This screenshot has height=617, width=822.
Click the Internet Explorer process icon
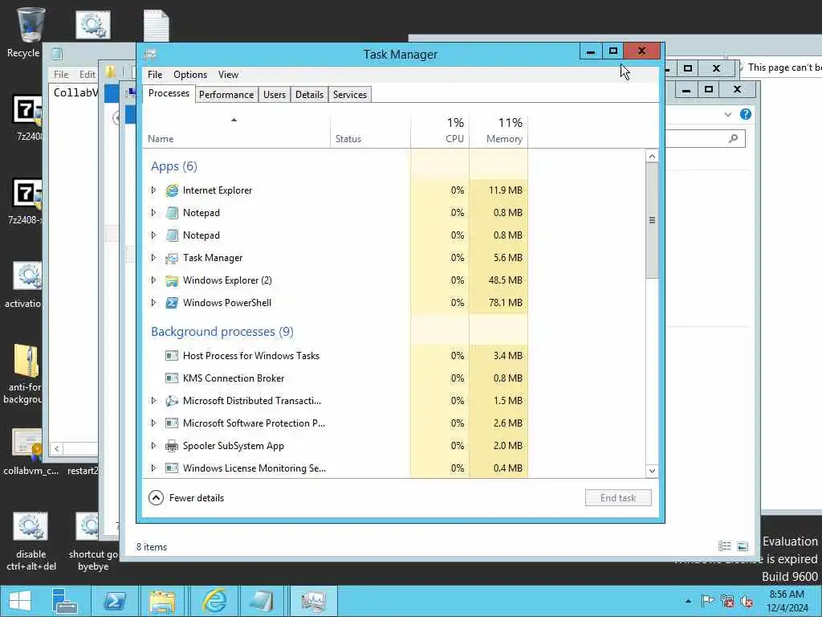[172, 190]
